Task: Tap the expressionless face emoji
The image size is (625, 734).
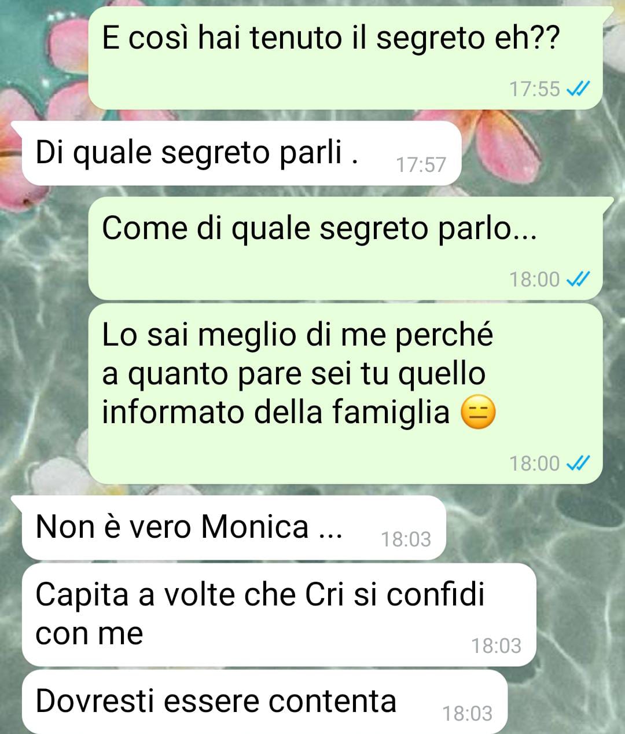Action: (478, 414)
